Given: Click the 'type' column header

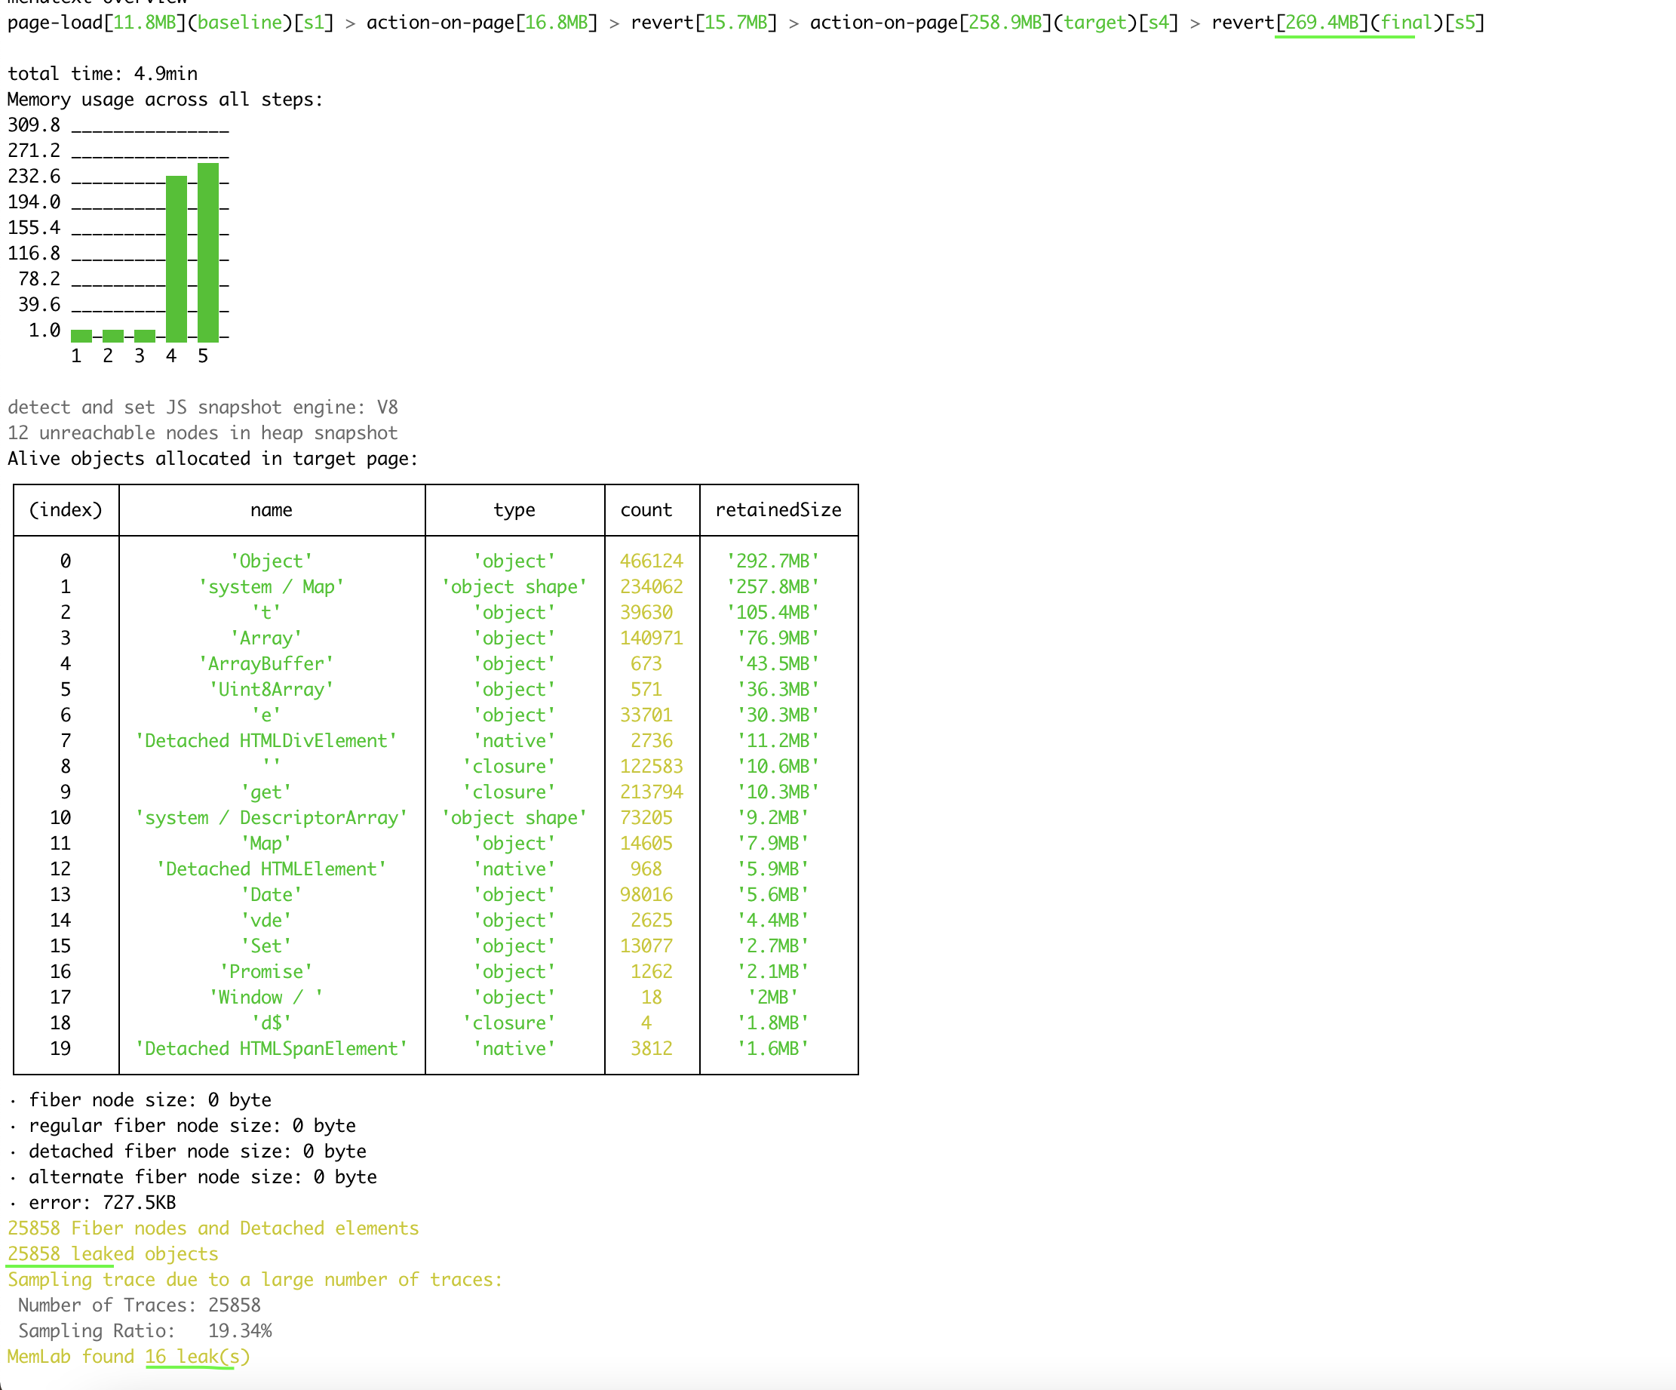Looking at the screenshot, I should (514, 509).
